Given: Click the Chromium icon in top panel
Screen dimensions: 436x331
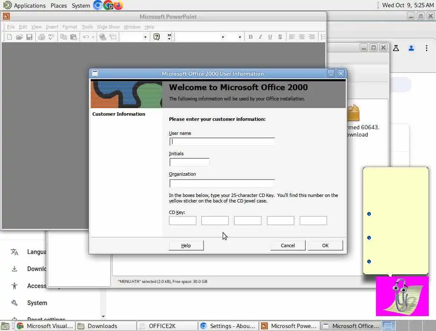Looking at the screenshot, I should pyautogui.click(x=98, y=5).
